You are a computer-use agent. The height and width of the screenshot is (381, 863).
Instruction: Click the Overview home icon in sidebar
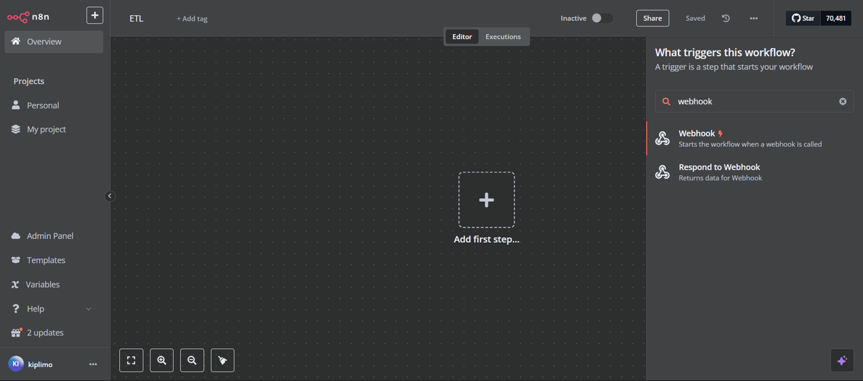click(15, 41)
